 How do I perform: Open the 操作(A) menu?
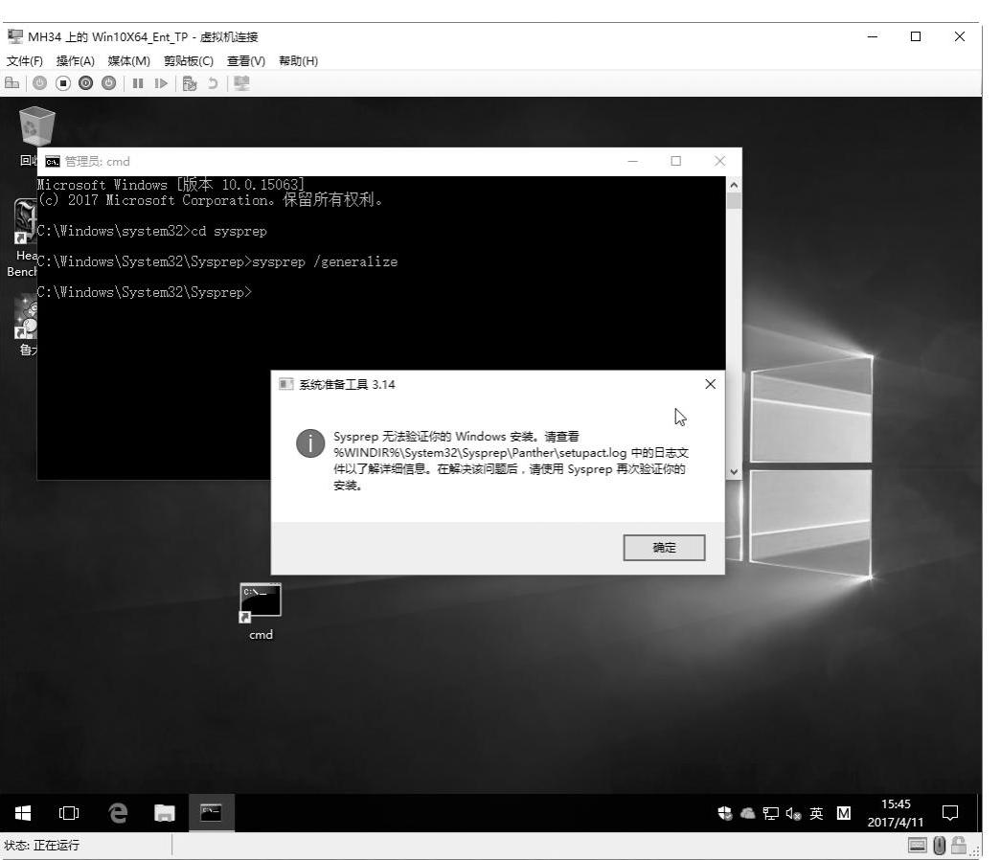[x=76, y=60]
